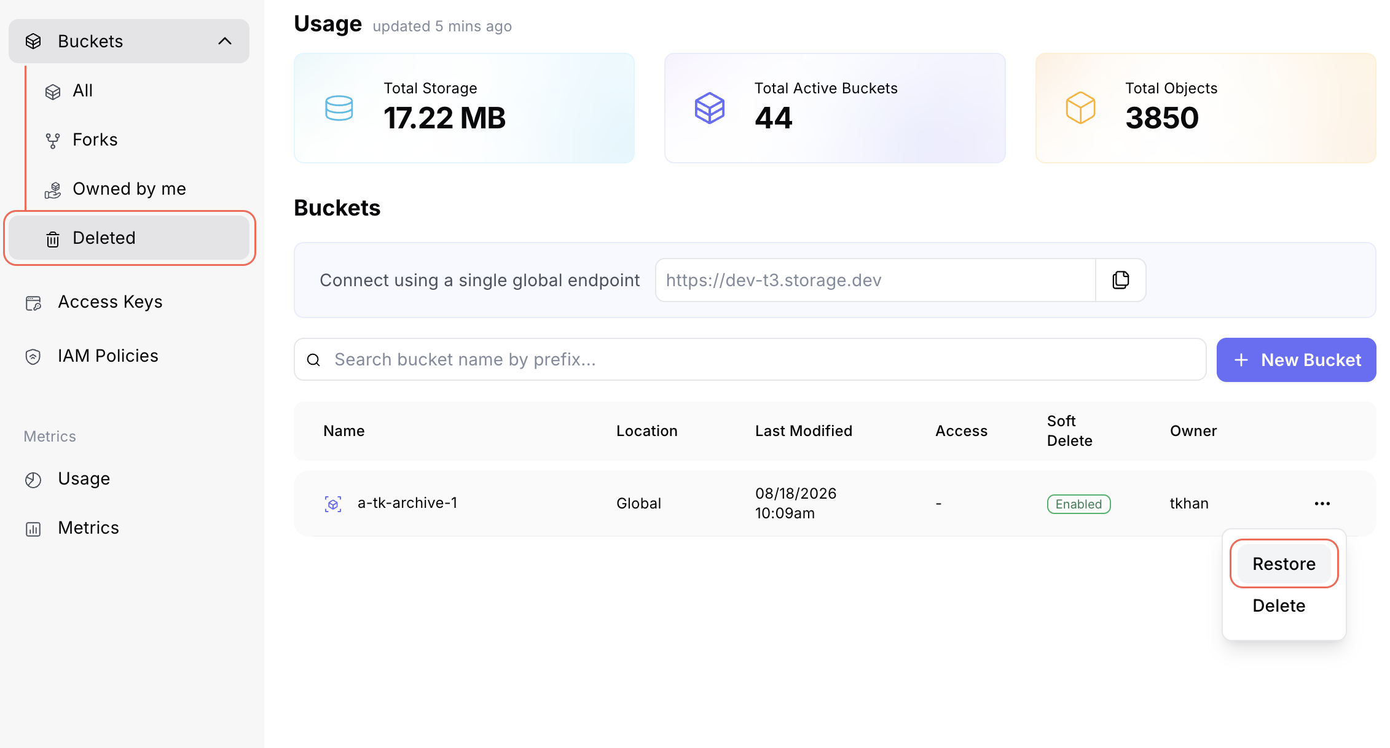Click the Soft Delete column header
The height and width of the screenshot is (748, 1390).
click(1070, 431)
